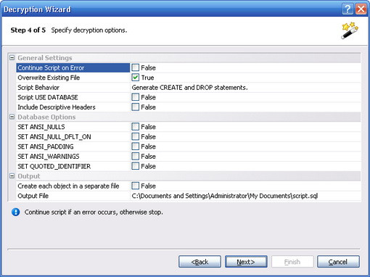The width and height of the screenshot is (370, 277).
Task: Click the Output section header text
Action: (29, 176)
